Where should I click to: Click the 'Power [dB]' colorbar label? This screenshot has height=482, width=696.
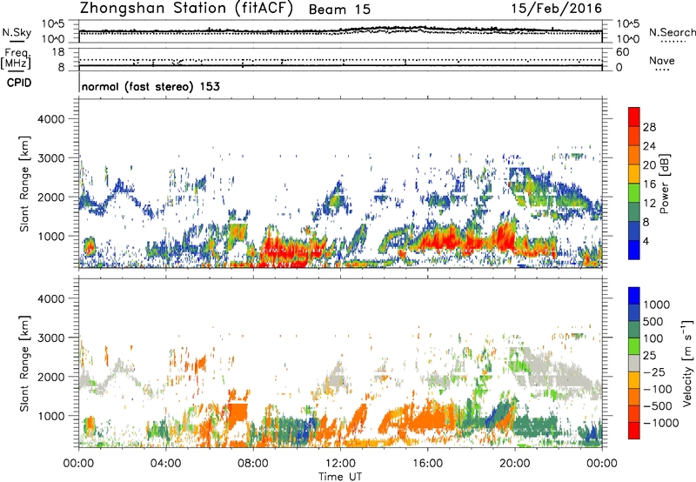tap(664, 184)
